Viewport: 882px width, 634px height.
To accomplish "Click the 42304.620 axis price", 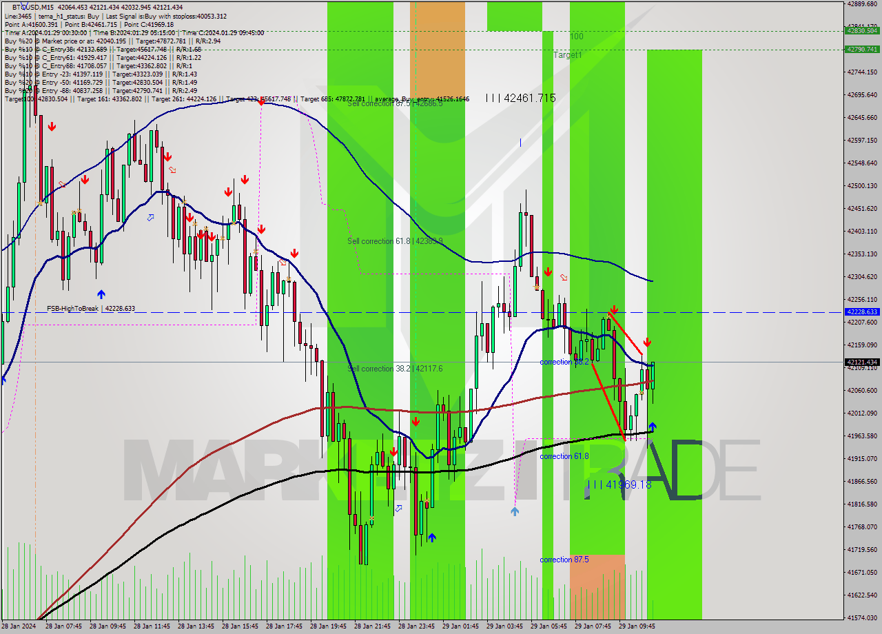I will click(x=862, y=276).
